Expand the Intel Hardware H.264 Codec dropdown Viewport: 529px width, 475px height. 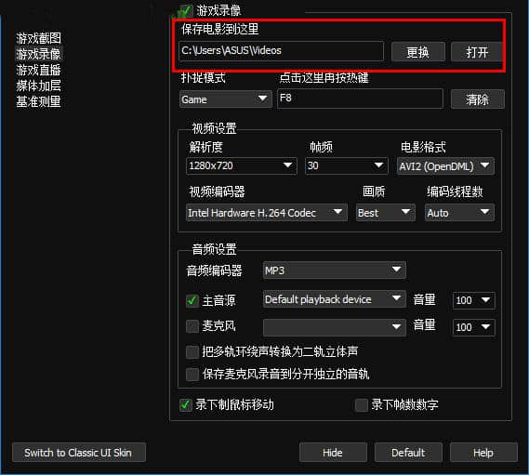click(266, 213)
